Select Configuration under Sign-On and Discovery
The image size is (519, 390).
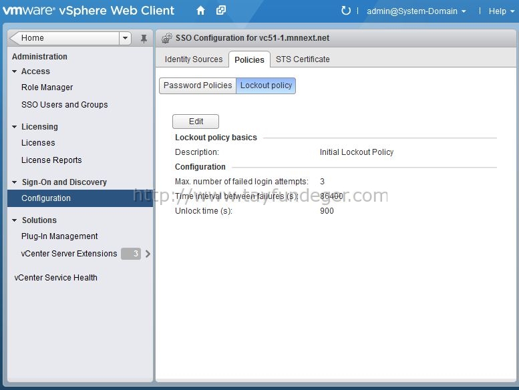click(80, 198)
